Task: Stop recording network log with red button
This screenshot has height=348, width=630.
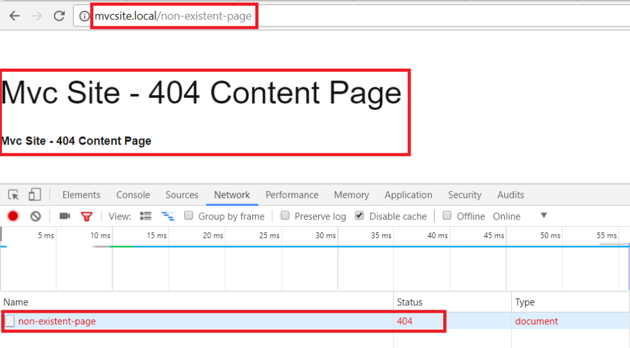Action: [13, 216]
